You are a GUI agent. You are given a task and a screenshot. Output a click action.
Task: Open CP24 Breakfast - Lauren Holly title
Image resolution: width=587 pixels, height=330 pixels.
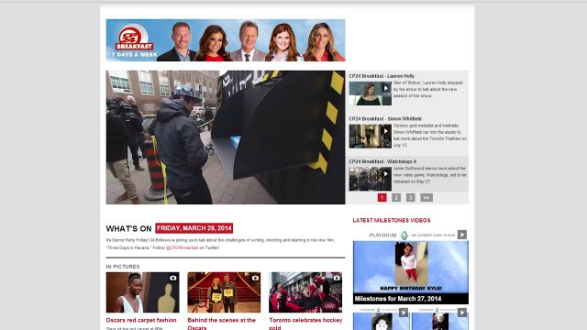point(382,76)
